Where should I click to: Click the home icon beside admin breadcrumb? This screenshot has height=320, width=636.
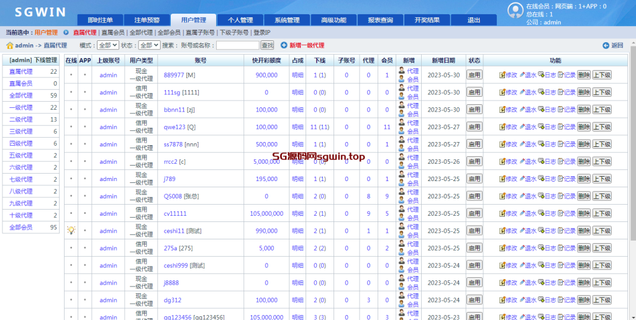[x=10, y=45]
